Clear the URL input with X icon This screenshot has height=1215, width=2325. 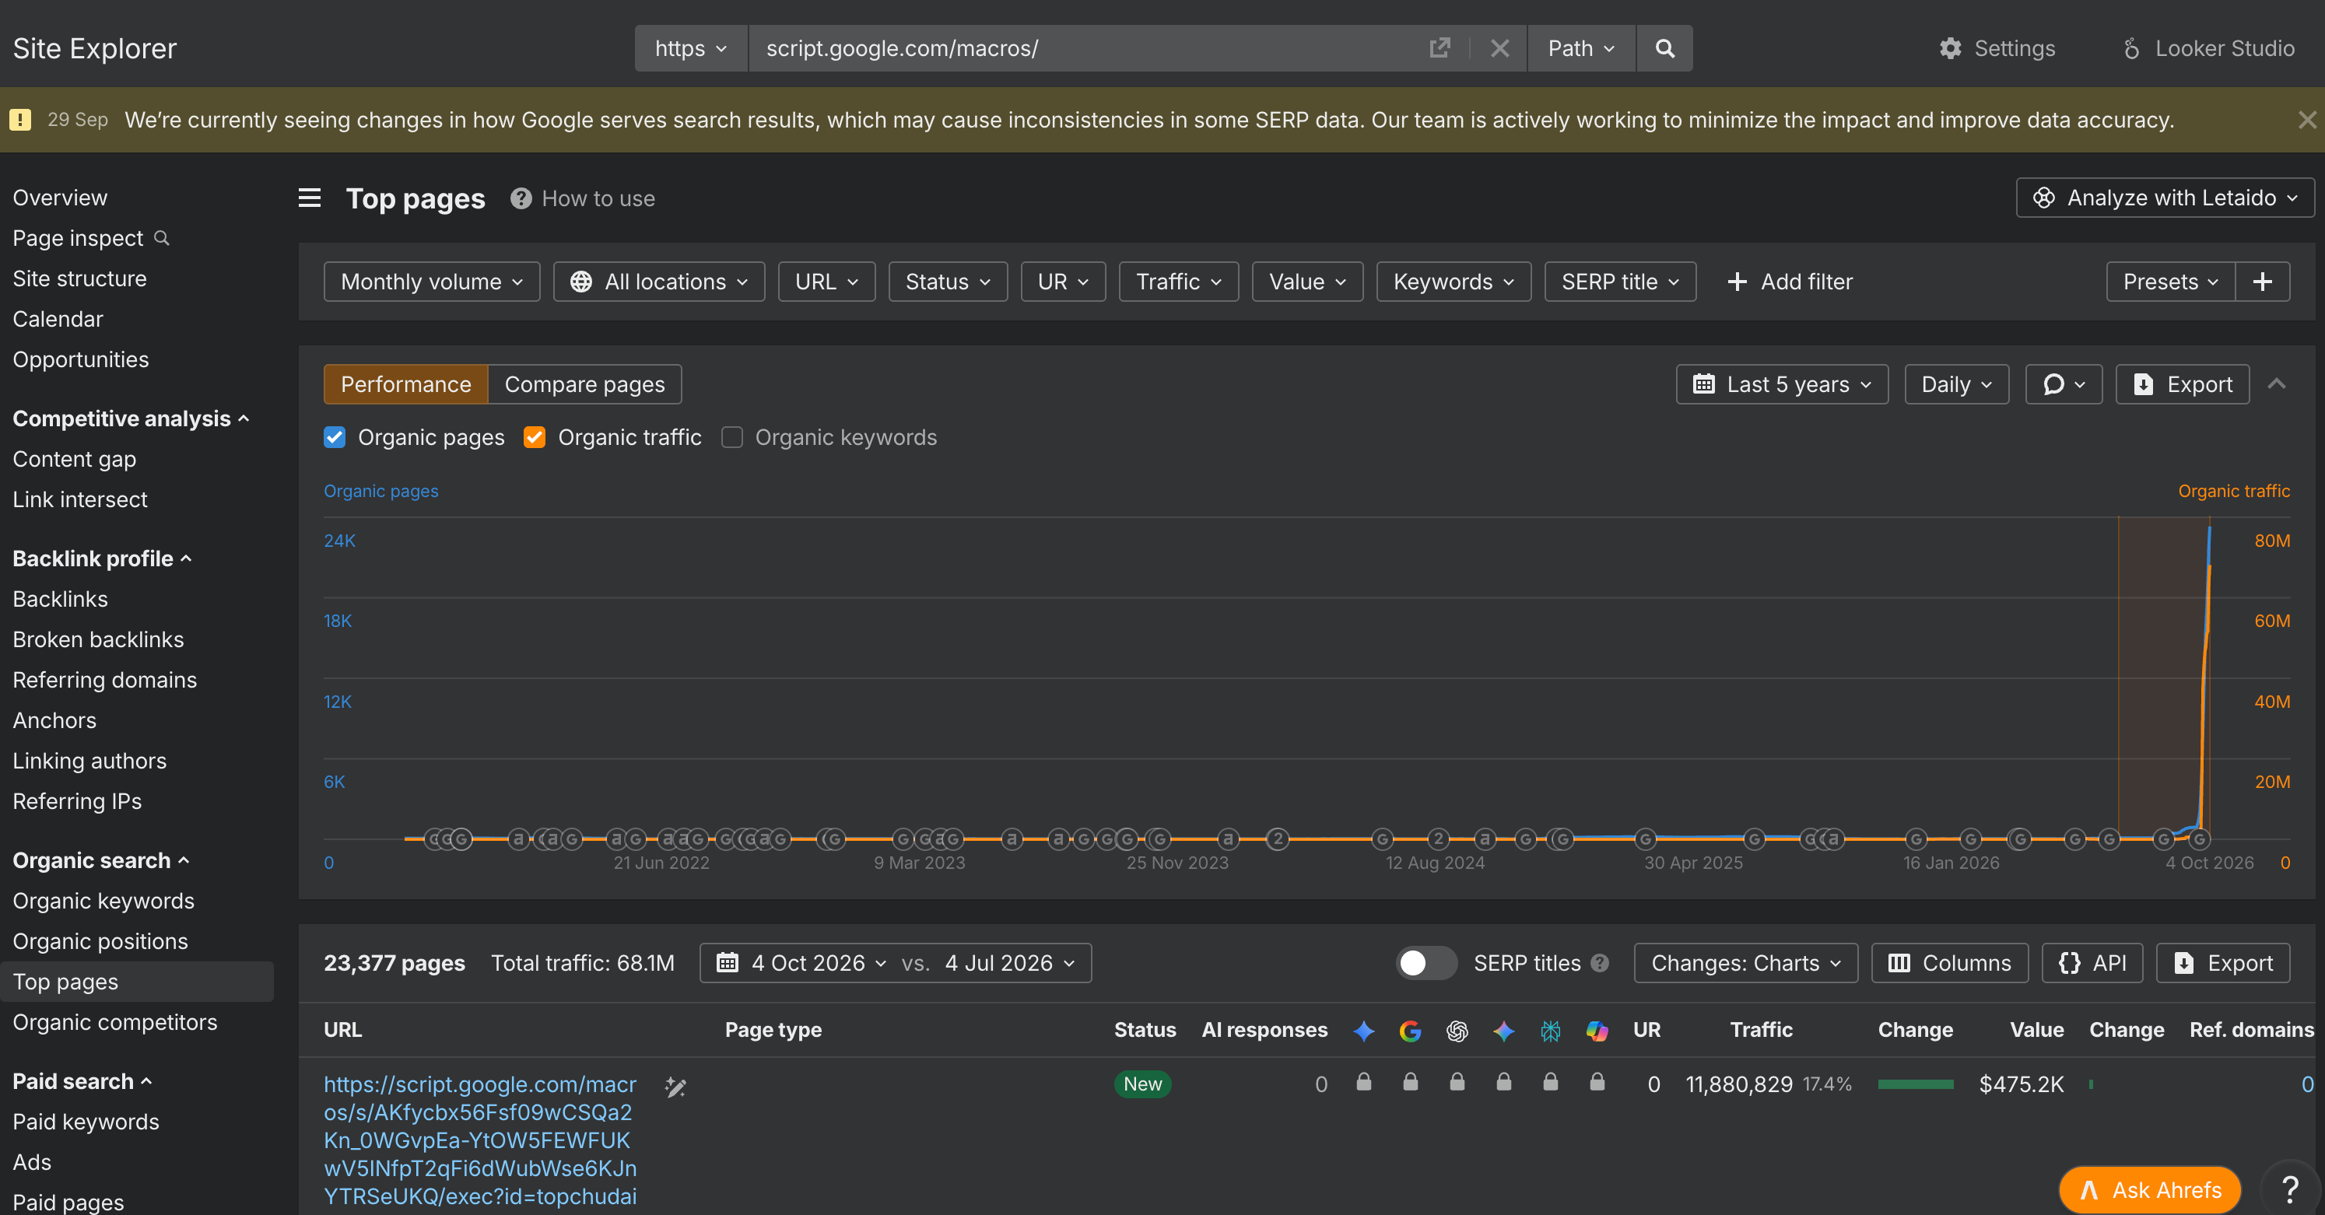point(1499,47)
